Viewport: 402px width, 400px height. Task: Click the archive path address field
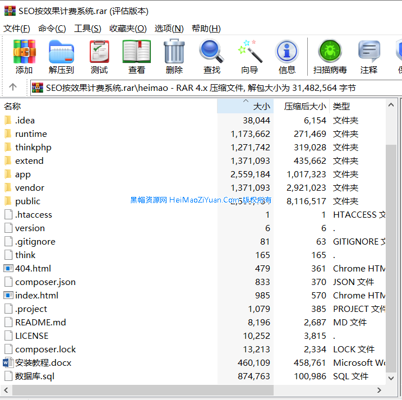(x=213, y=88)
